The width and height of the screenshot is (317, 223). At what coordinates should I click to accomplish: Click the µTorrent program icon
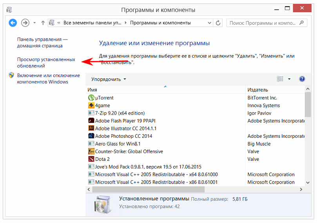coord(91,98)
